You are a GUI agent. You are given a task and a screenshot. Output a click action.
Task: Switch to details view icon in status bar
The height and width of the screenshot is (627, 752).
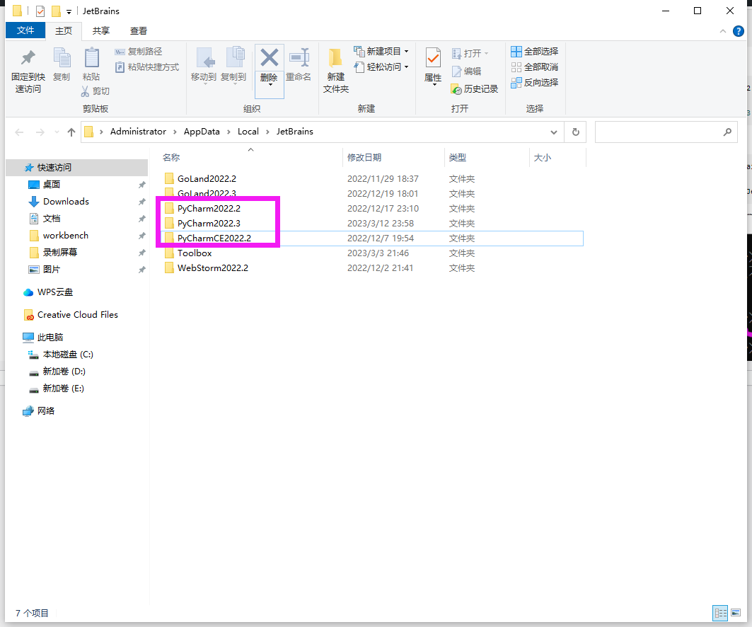click(720, 613)
